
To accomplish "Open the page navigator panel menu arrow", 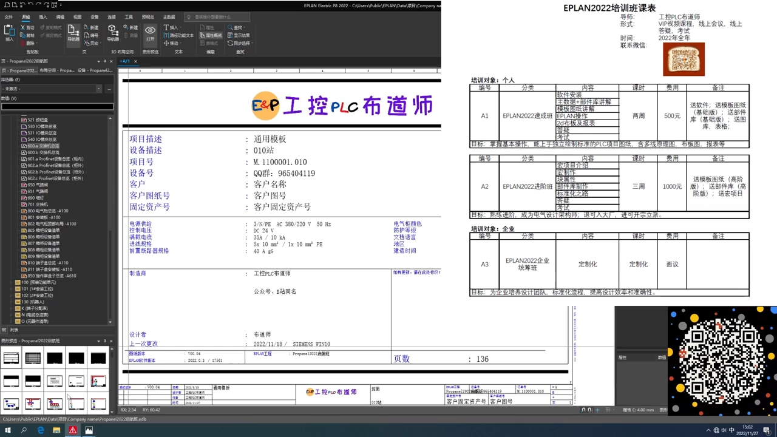I will coord(98,61).
